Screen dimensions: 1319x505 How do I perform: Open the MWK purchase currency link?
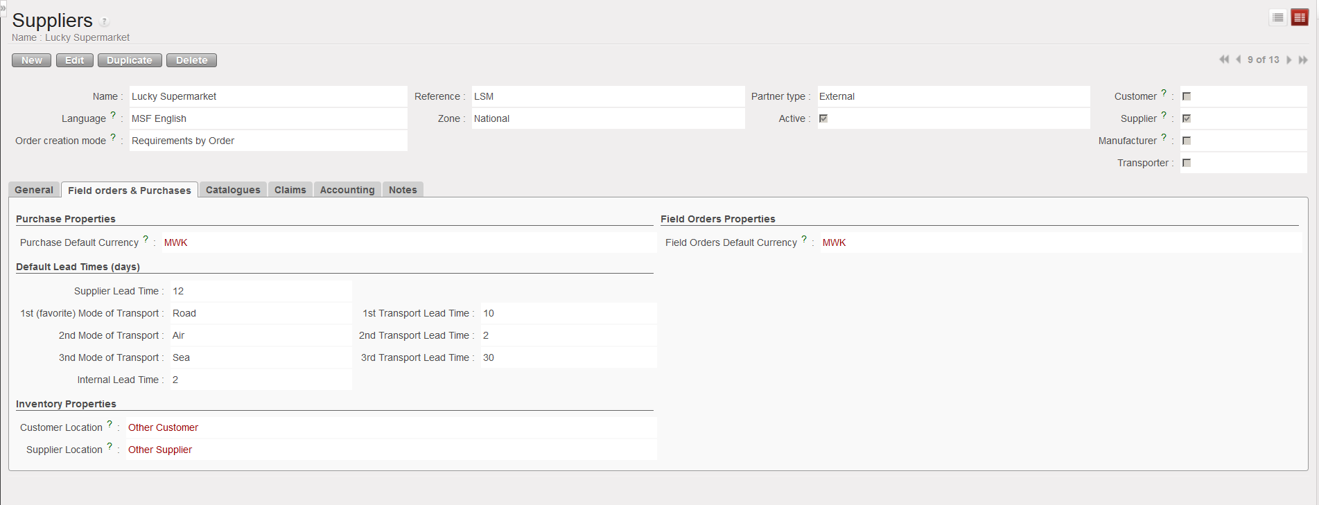pyautogui.click(x=175, y=242)
